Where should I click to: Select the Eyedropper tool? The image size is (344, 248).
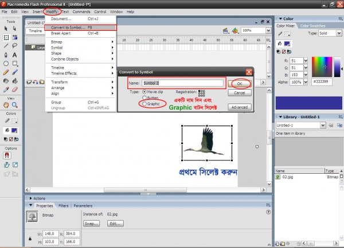pyautogui.click(x=6, y=90)
